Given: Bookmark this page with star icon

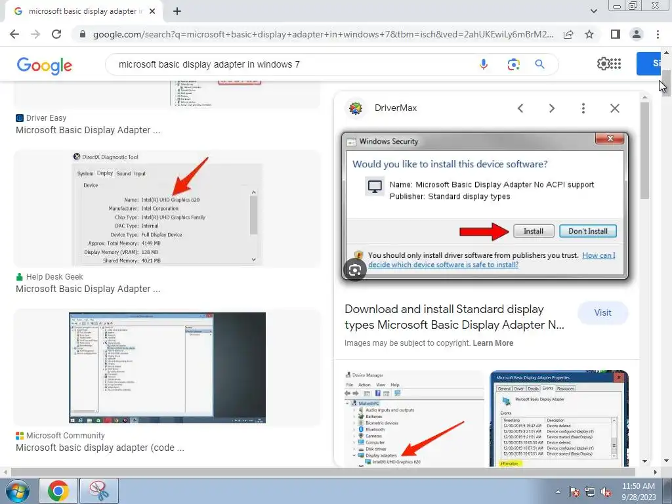Looking at the screenshot, I should tap(589, 34).
